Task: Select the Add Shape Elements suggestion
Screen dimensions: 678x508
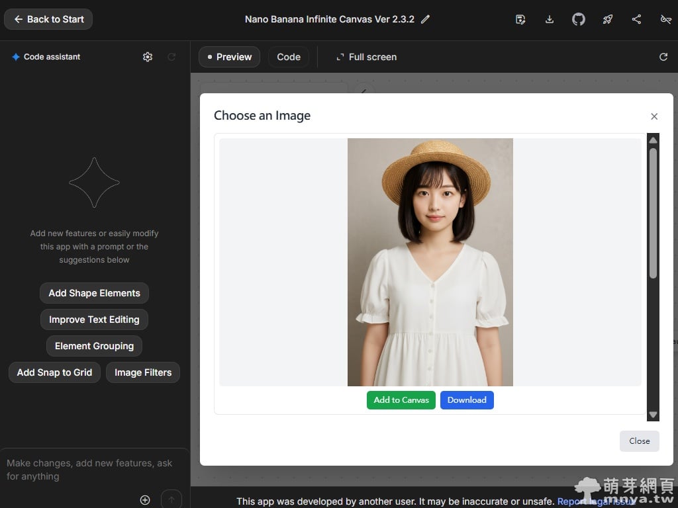Action: coord(94,293)
